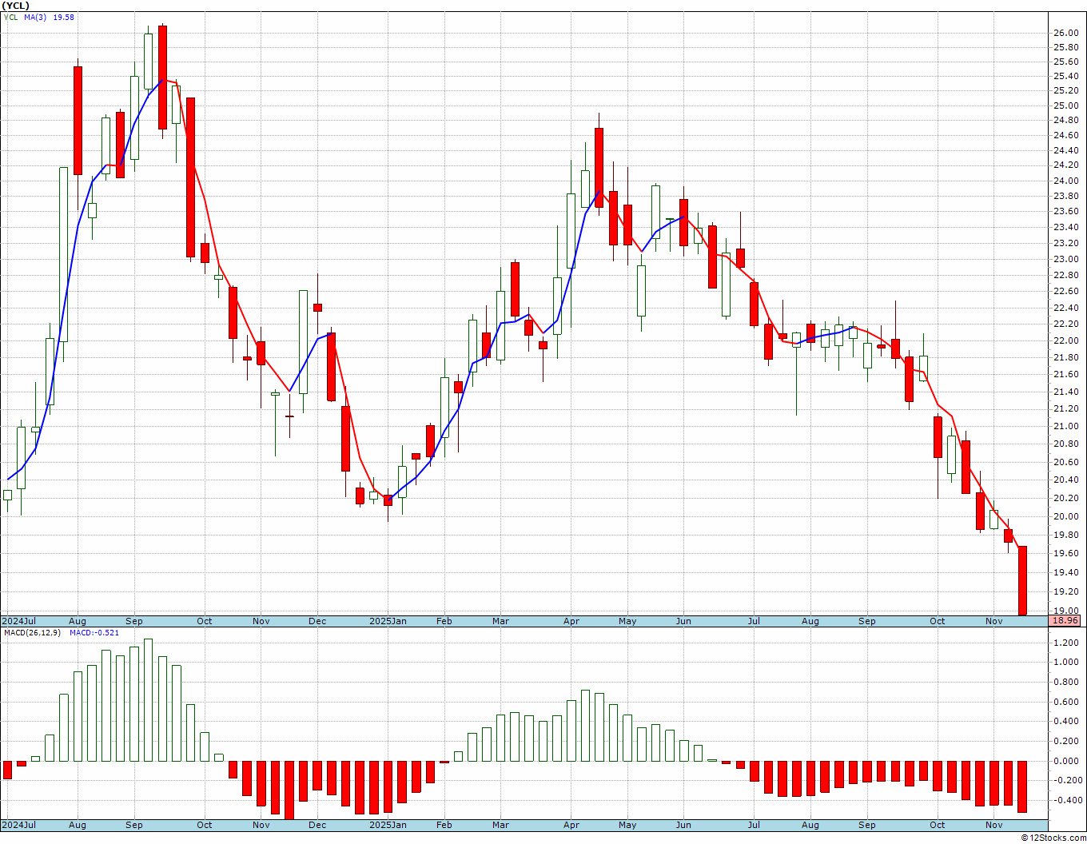Click 2024Jul on the MACD panel time axis
The image size is (1087, 844).
click(x=20, y=825)
